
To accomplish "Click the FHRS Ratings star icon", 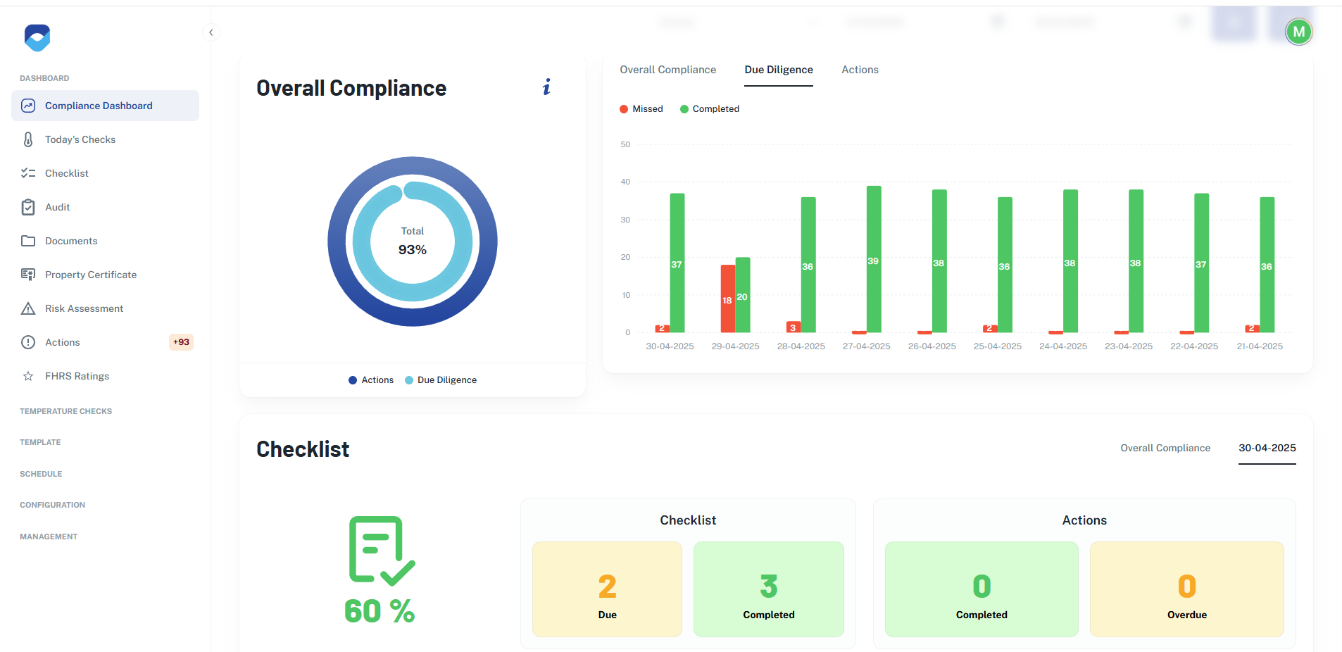I will pyautogui.click(x=28, y=376).
